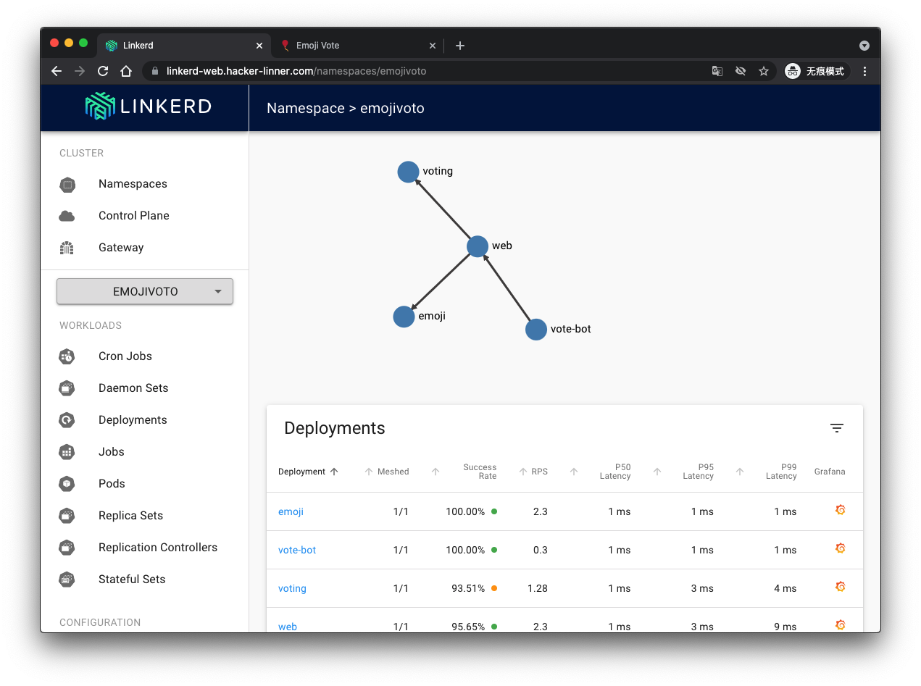The image size is (921, 686).
Task: Sort table by P50 Latency column
Action: pos(600,472)
